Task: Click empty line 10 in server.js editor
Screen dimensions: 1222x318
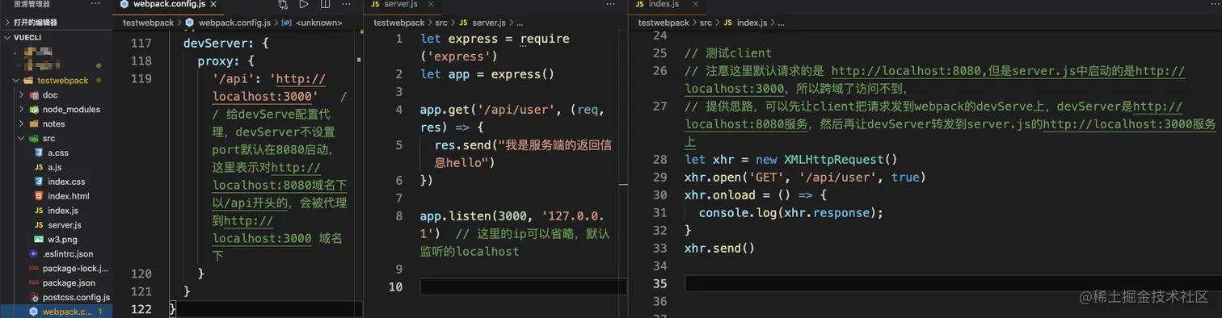Action: [524, 287]
